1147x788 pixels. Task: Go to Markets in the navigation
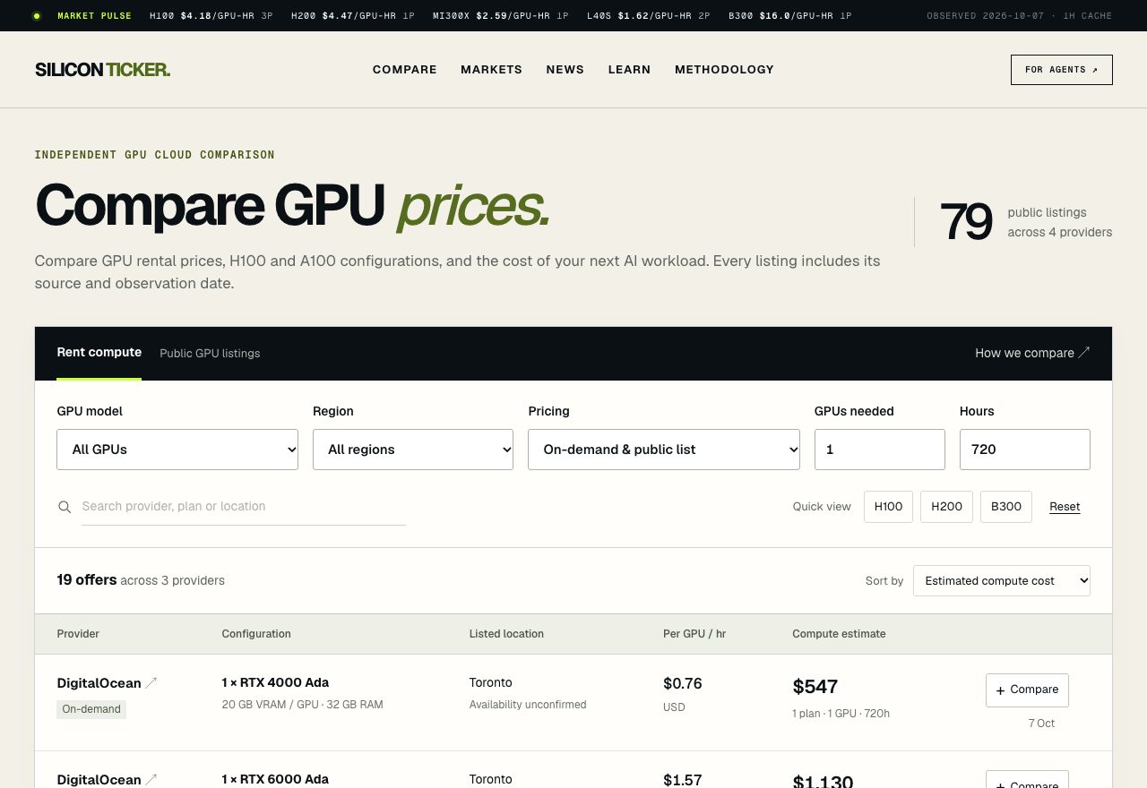point(491,70)
